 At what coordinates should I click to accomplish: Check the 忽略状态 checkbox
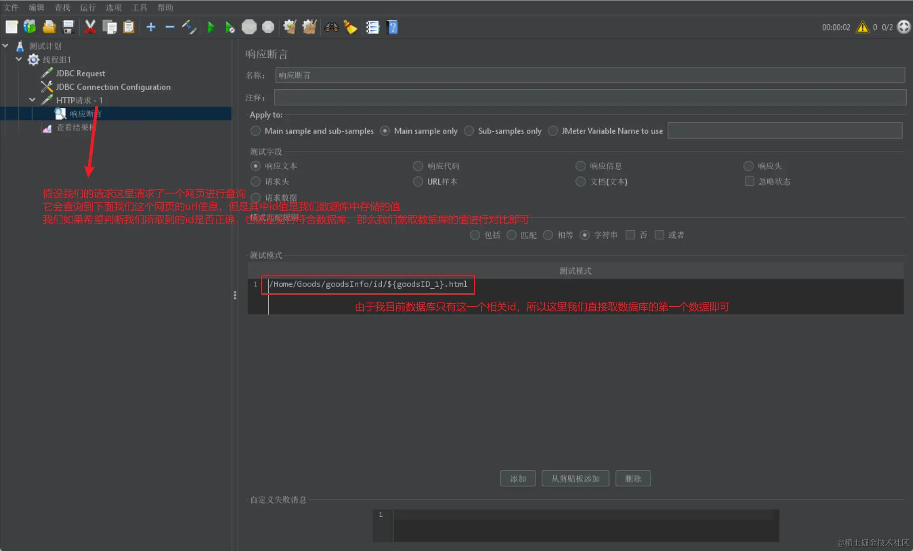749,181
